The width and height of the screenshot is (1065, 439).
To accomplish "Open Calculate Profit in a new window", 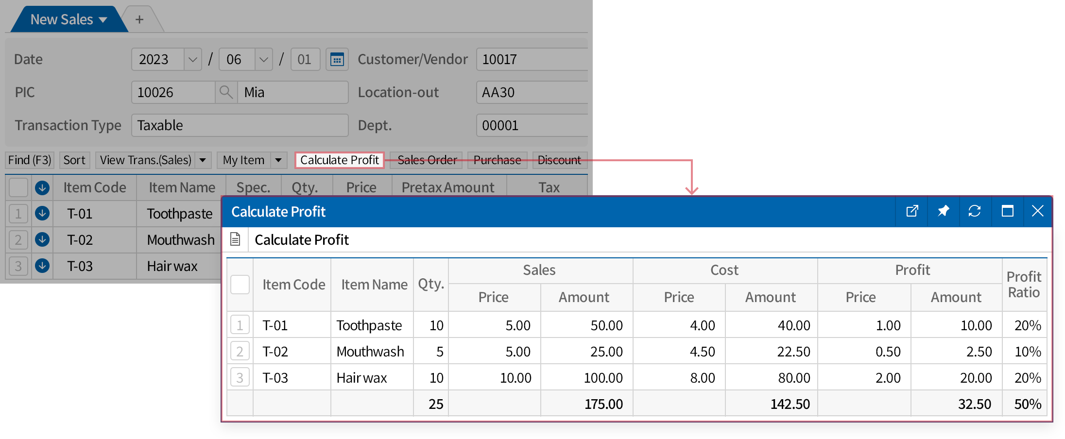I will click(x=912, y=211).
